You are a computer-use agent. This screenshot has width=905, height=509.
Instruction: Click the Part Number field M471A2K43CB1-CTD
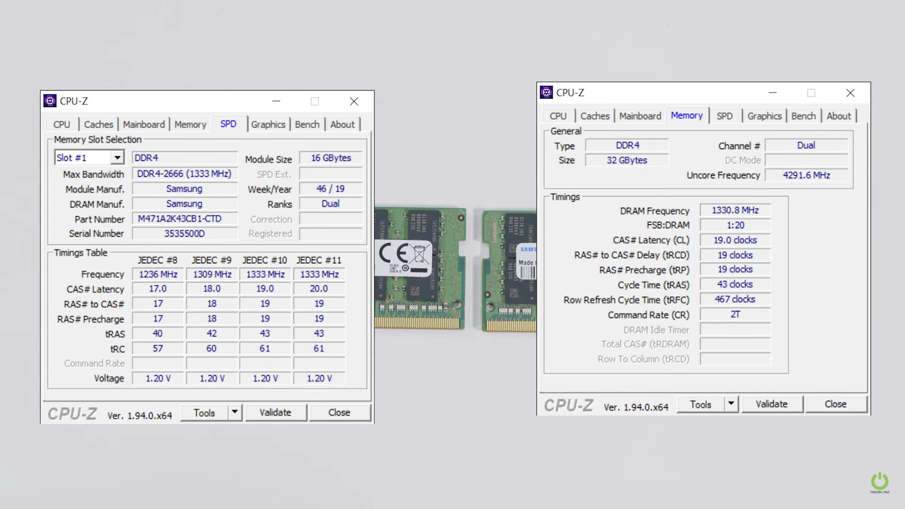tap(184, 219)
